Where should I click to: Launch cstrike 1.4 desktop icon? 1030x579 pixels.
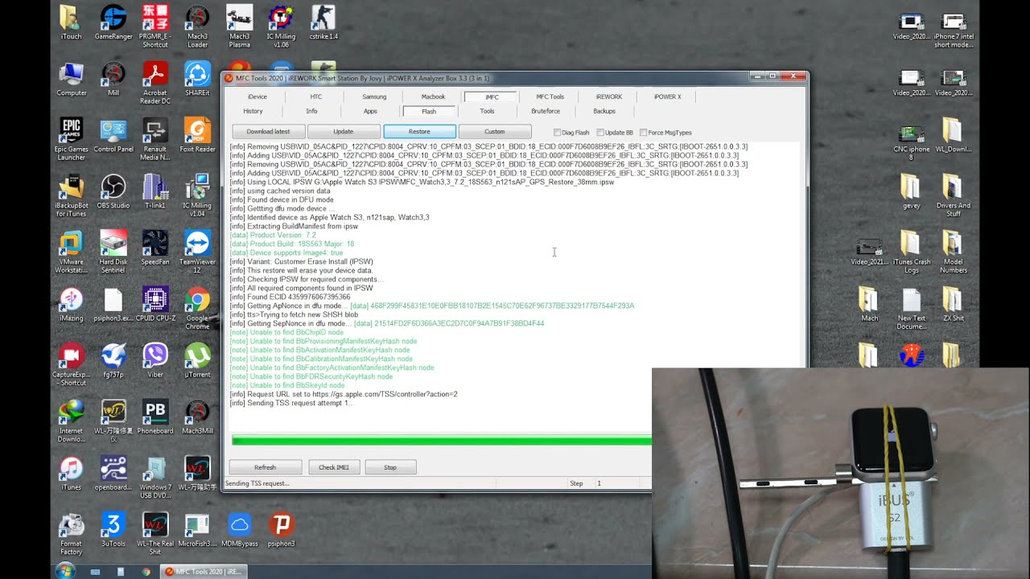coord(323,23)
